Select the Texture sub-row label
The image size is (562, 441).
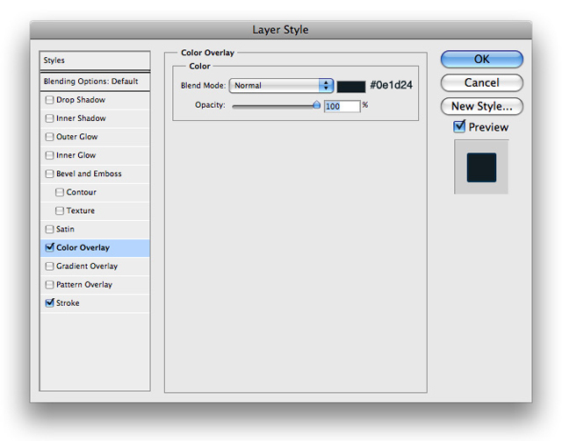click(x=81, y=210)
